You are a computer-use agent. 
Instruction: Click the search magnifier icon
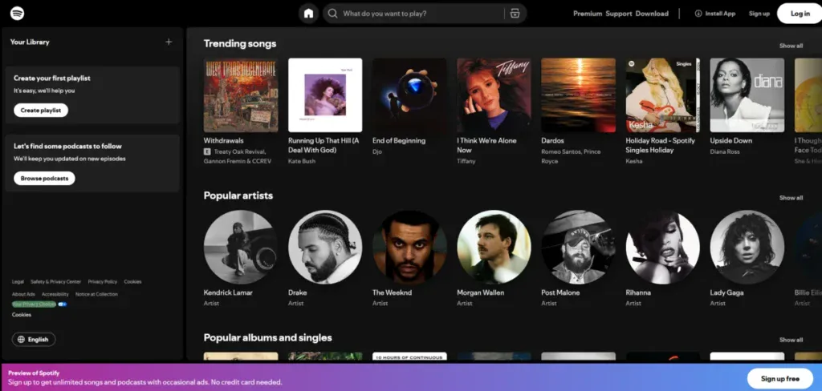pyautogui.click(x=332, y=14)
